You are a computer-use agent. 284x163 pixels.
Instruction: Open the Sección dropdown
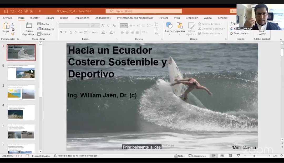pos(45,34)
